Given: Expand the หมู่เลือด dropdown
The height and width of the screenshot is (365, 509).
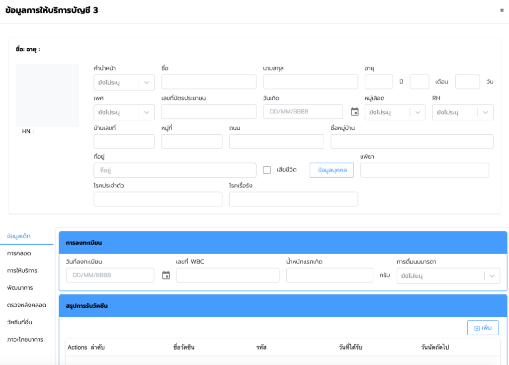Looking at the screenshot, I should click(x=395, y=112).
